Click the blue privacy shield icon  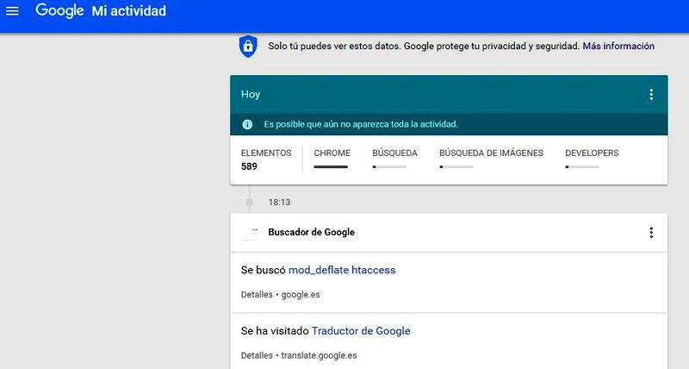(248, 47)
